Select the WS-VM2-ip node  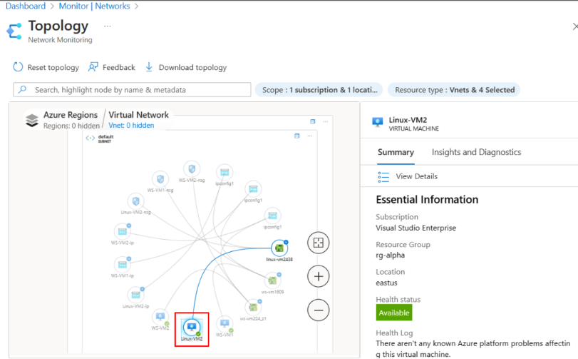tap(123, 232)
